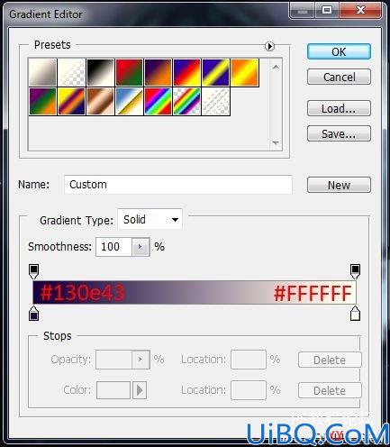
Task: Click the New gradient button
Action: point(339,185)
